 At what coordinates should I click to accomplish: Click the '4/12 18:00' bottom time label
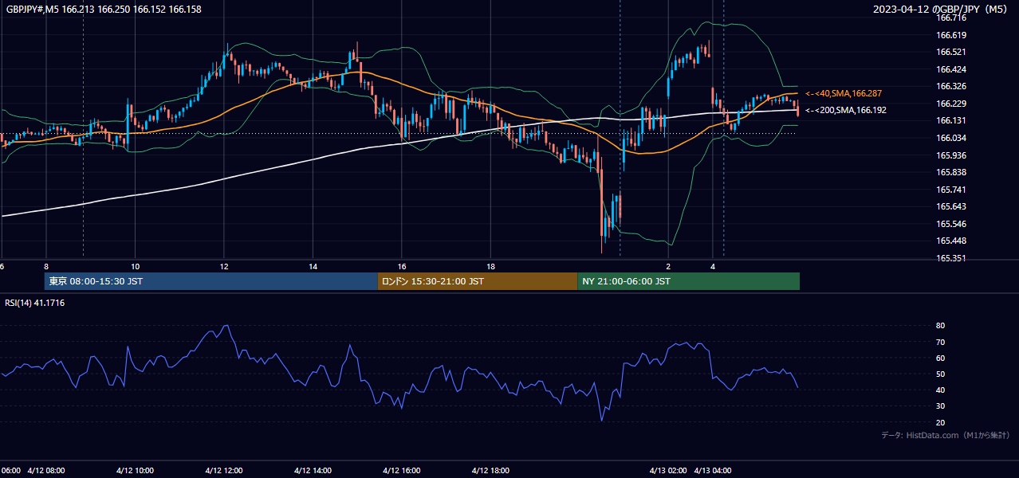(491, 470)
